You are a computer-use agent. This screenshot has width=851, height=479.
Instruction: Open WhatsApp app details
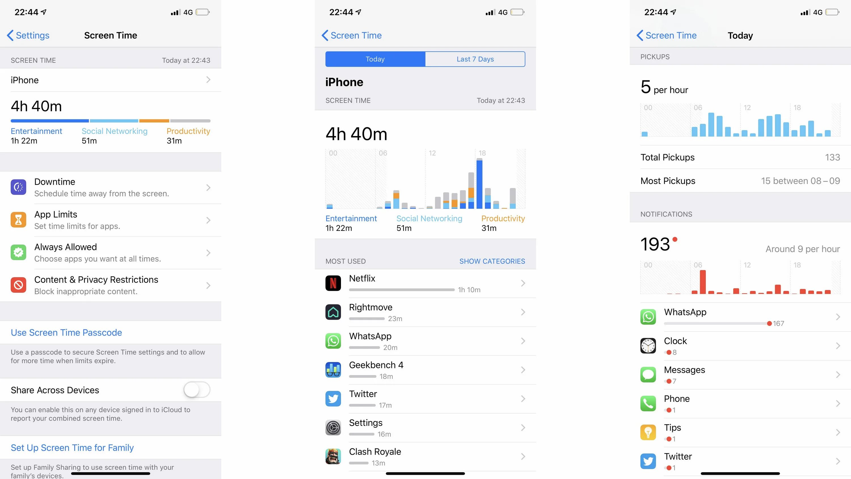click(x=425, y=340)
